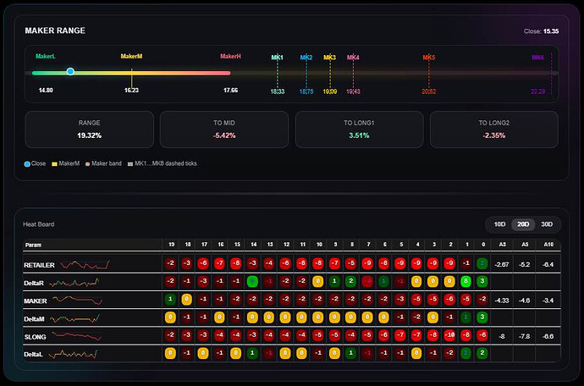Click the yellow MakerM legend swatch
584x386 pixels.
pyautogui.click(x=54, y=164)
